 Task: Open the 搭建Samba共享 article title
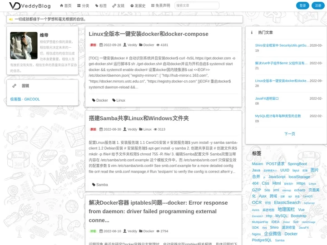tap(139, 118)
